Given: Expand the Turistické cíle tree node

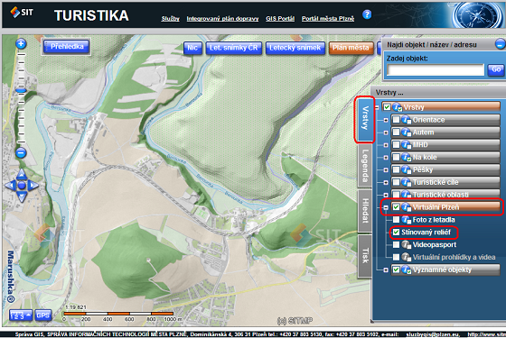Looking at the screenshot, I should tap(386, 182).
